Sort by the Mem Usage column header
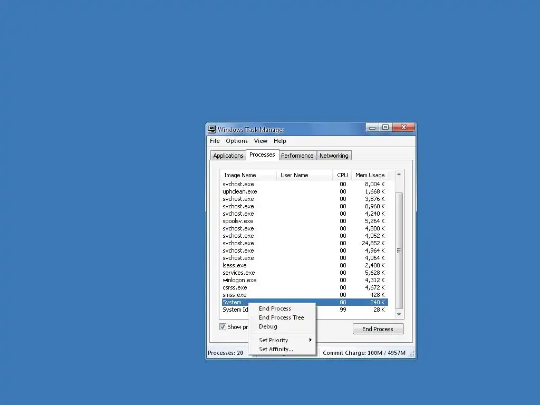This screenshot has width=540, height=405. (x=370, y=175)
